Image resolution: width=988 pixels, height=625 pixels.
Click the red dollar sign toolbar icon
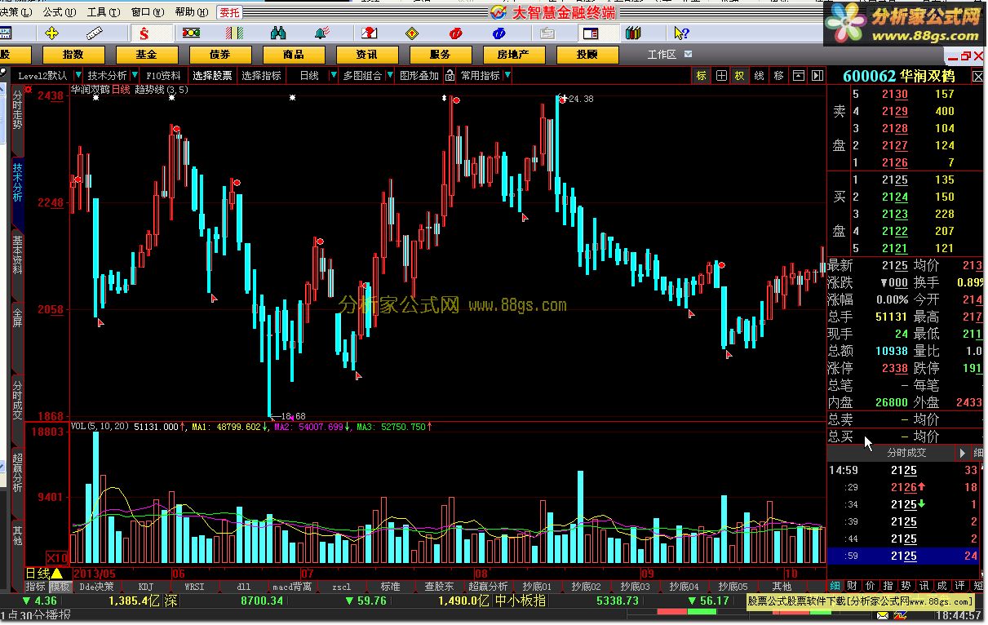(x=144, y=33)
